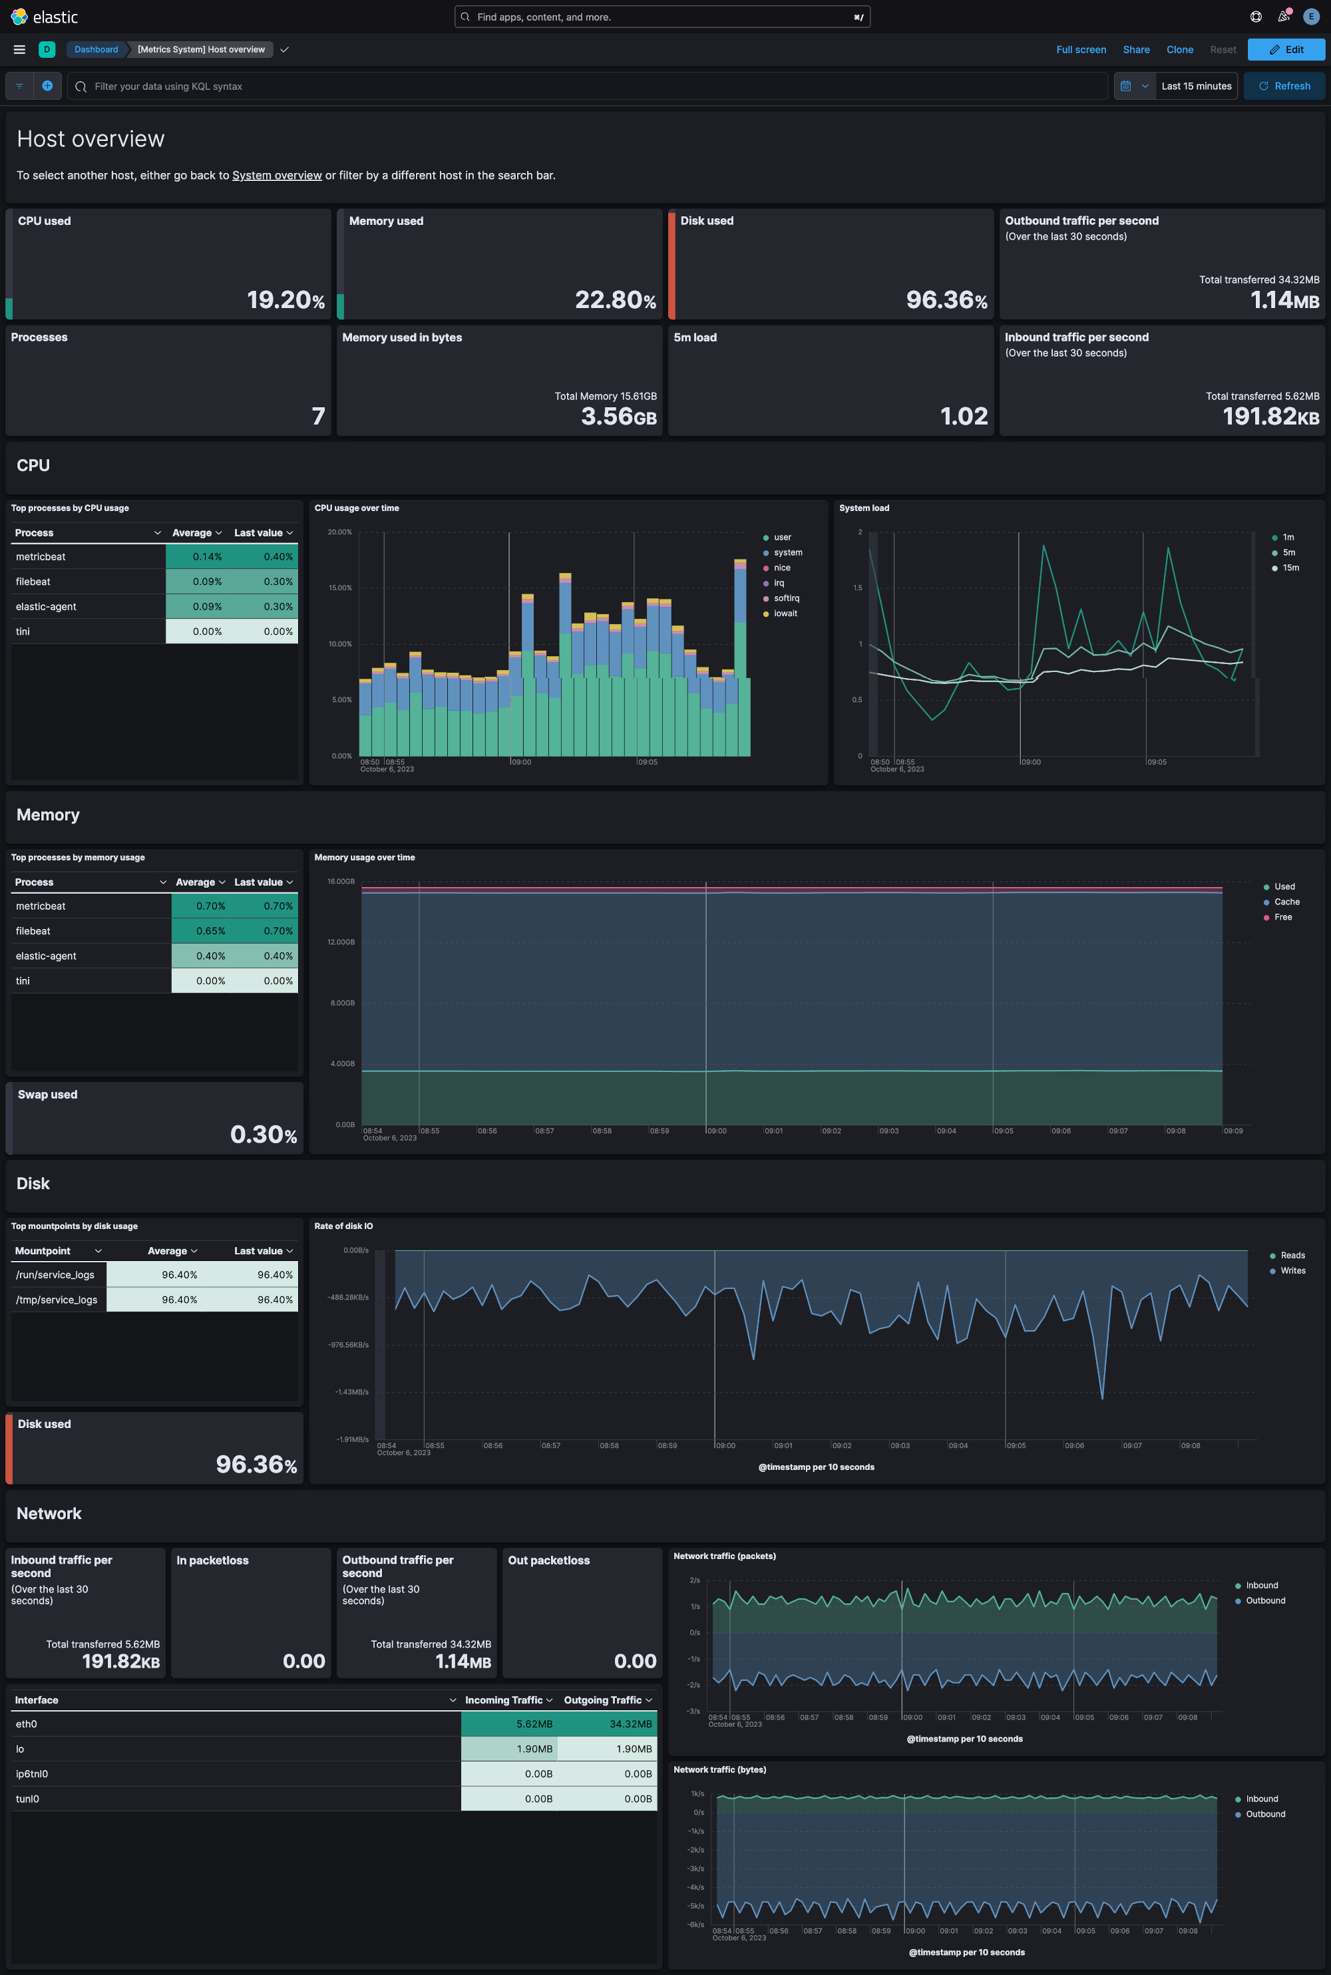The width and height of the screenshot is (1331, 1975).
Task: Click the user avatar in the top right
Action: (x=1310, y=16)
